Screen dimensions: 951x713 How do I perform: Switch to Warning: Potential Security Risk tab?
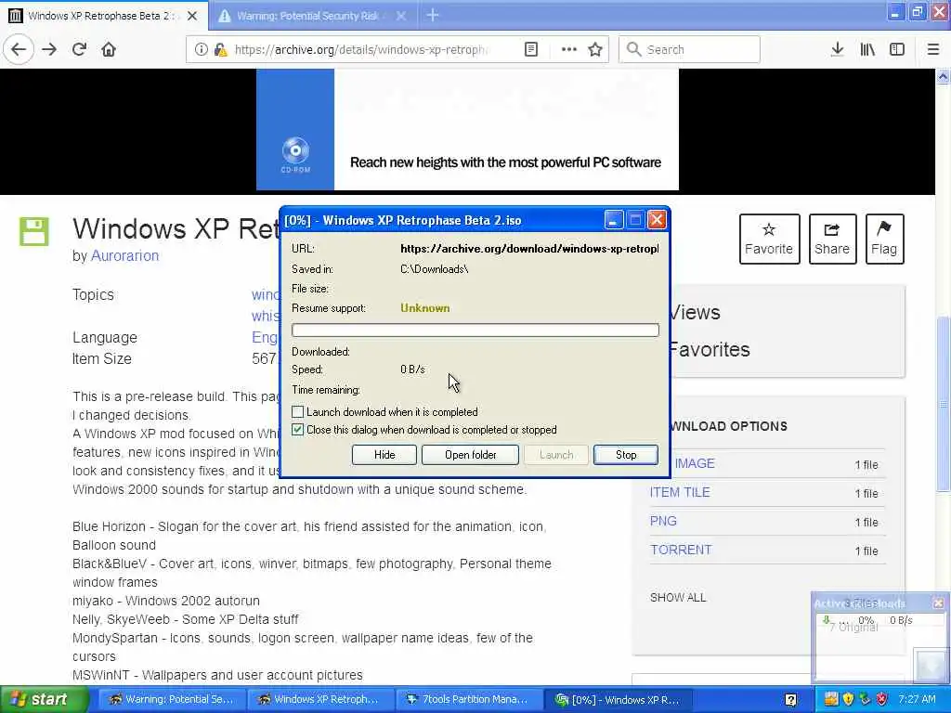(x=306, y=16)
